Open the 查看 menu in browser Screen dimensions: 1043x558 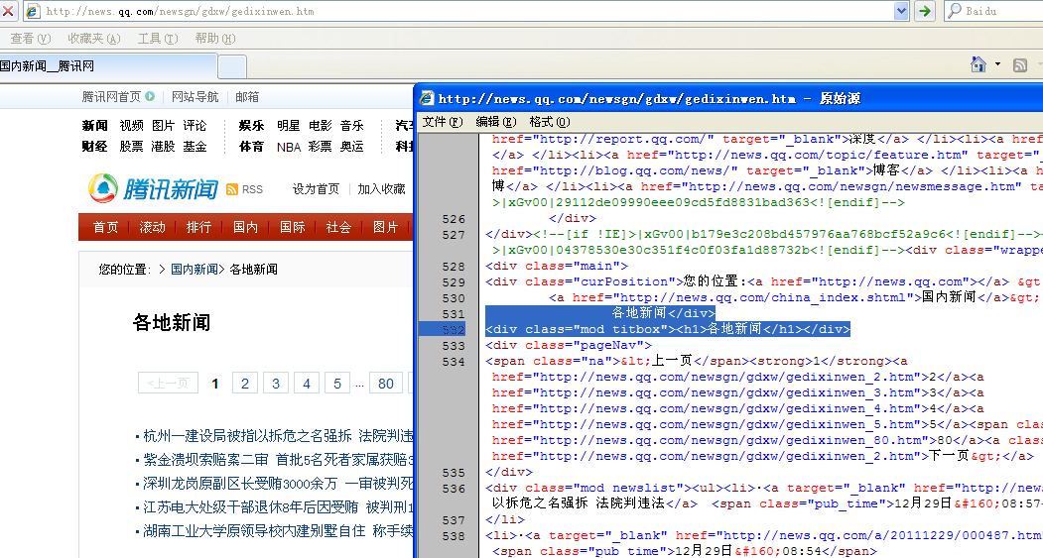(x=30, y=39)
